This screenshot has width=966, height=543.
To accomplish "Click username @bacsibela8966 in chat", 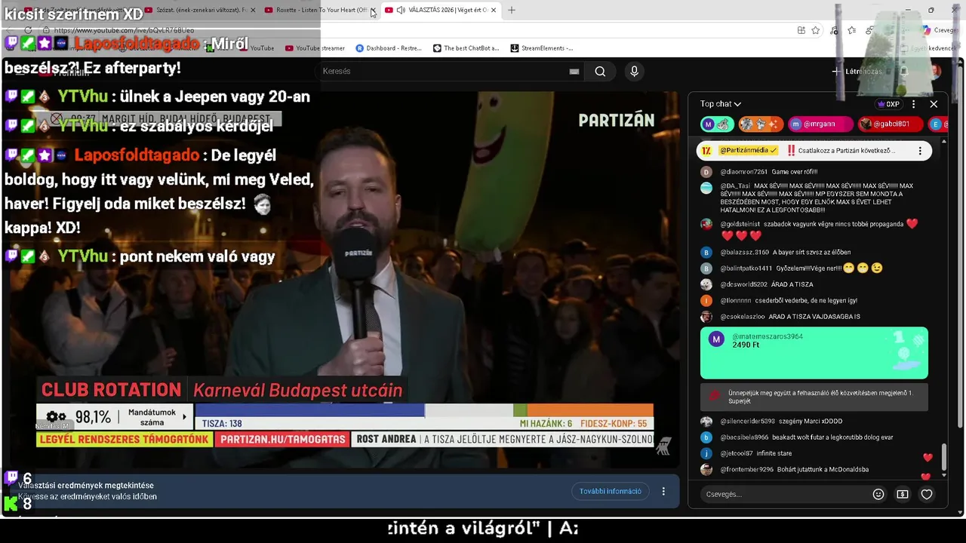I will (744, 437).
